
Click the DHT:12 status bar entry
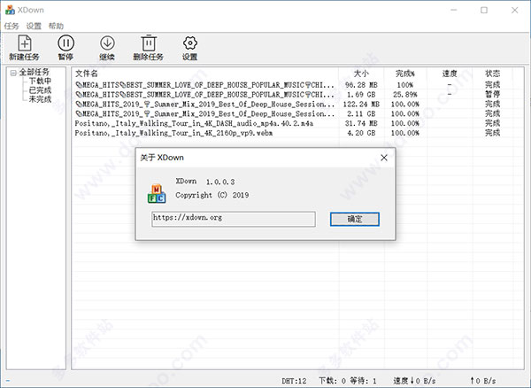[x=294, y=381]
